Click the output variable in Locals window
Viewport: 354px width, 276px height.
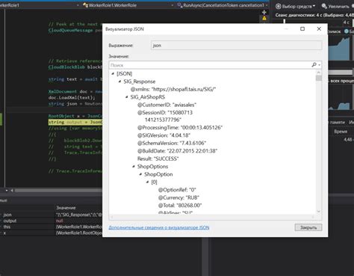(x=10, y=221)
